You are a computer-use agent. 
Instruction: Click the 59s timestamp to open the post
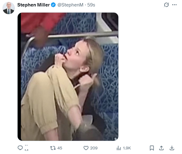[91, 5]
